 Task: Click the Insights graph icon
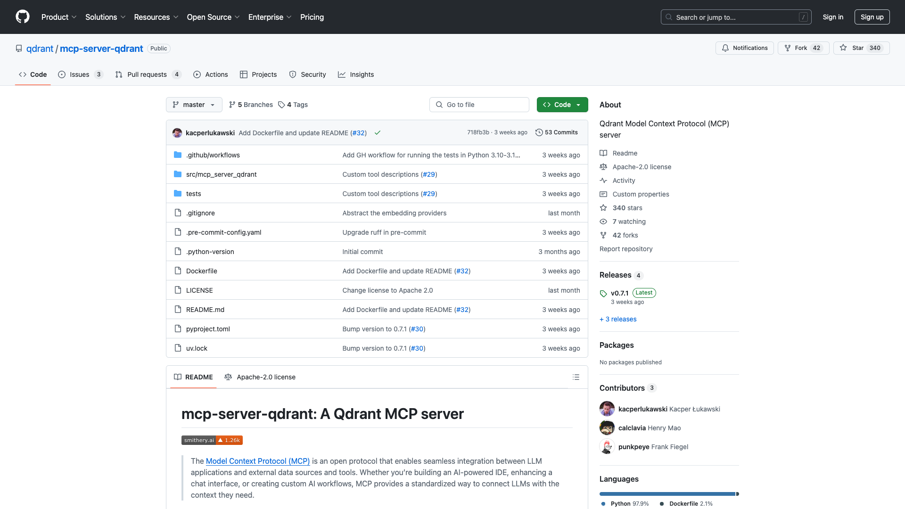[x=342, y=74]
